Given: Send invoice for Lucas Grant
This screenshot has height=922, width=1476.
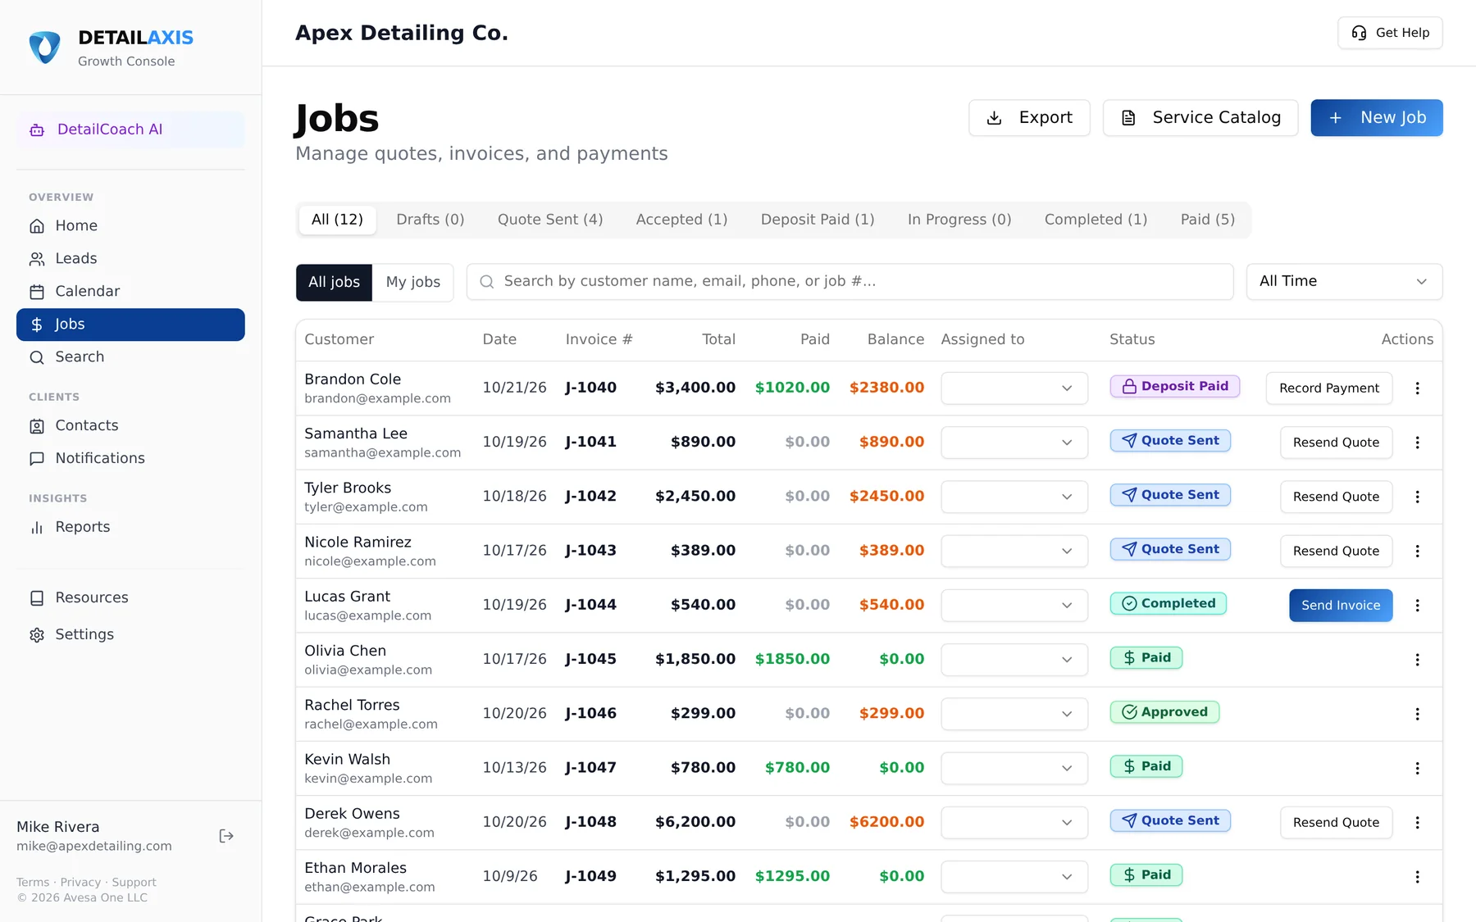Looking at the screenshot, I should tap(1341, 606).
